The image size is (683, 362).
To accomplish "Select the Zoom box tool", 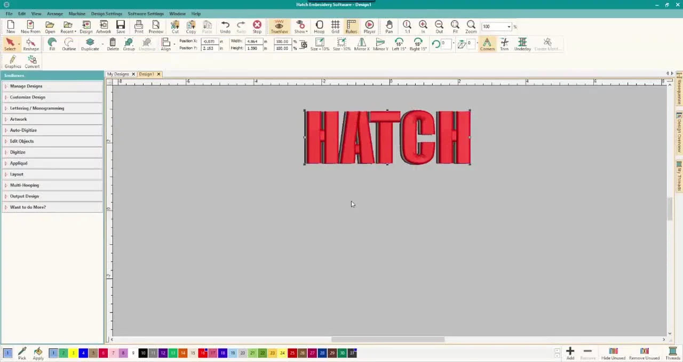I will coord(471,27).
